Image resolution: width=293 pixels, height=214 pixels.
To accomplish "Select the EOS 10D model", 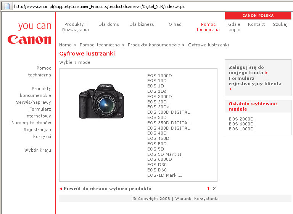I will (157, 81).
